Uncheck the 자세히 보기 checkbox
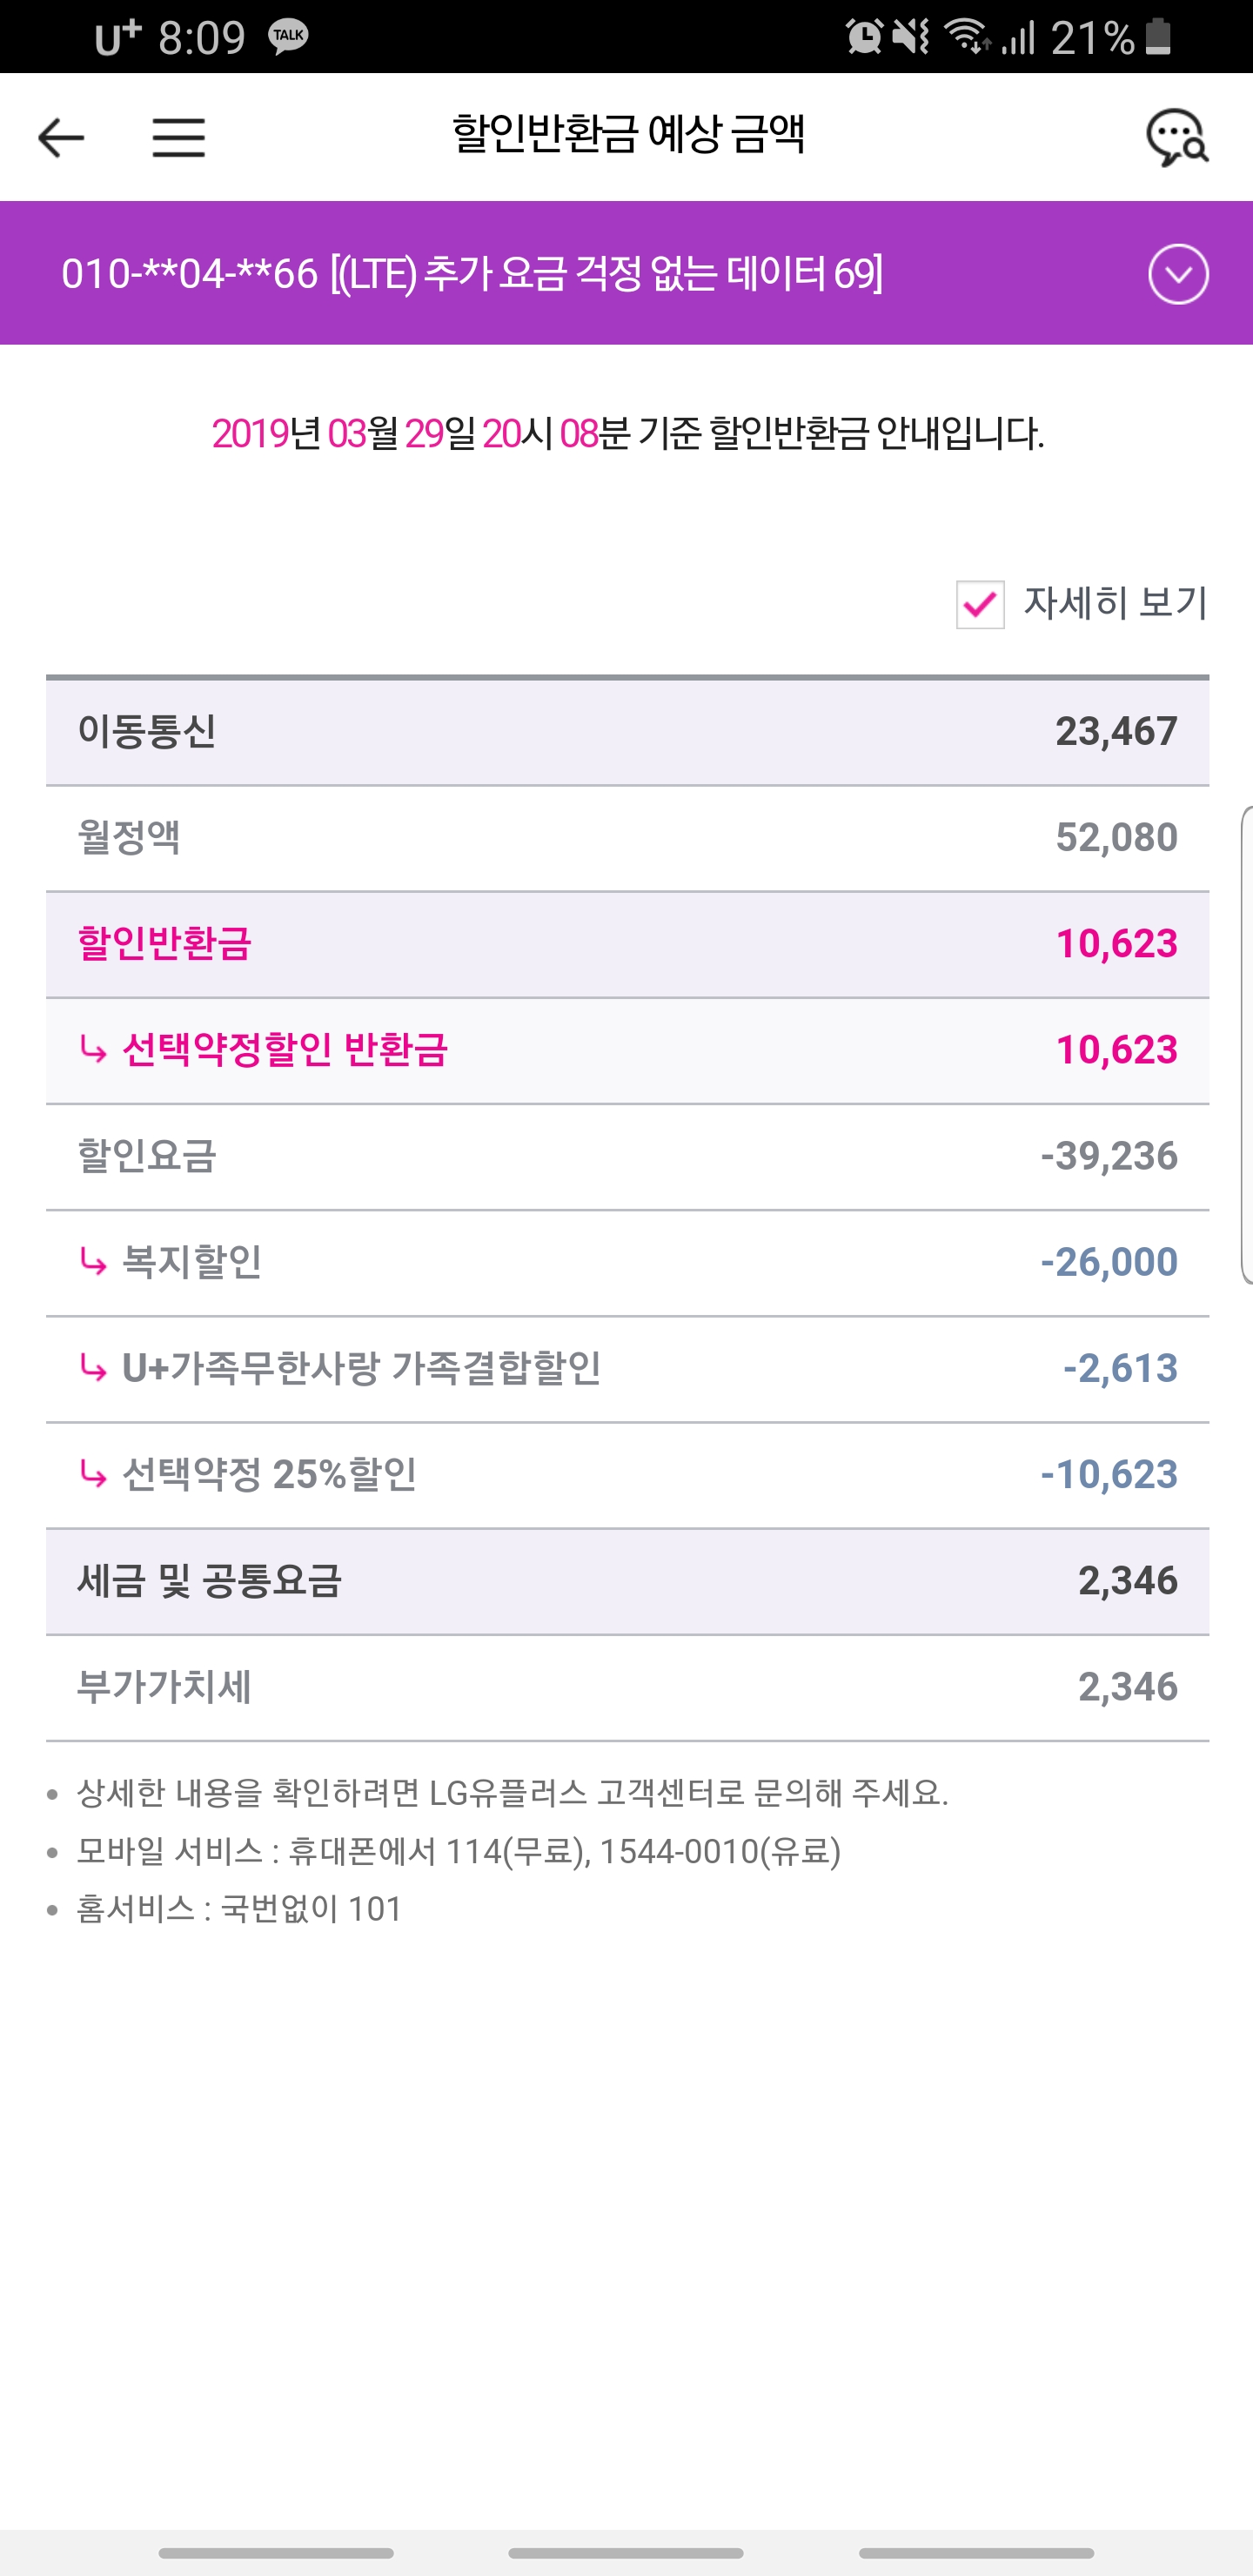Viewport: 1253px width, 2576px height. tap(980, 604)
